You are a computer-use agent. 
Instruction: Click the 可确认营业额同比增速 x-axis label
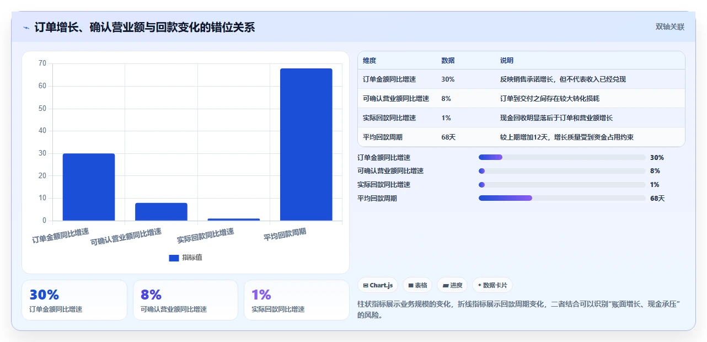pos(126,236)
